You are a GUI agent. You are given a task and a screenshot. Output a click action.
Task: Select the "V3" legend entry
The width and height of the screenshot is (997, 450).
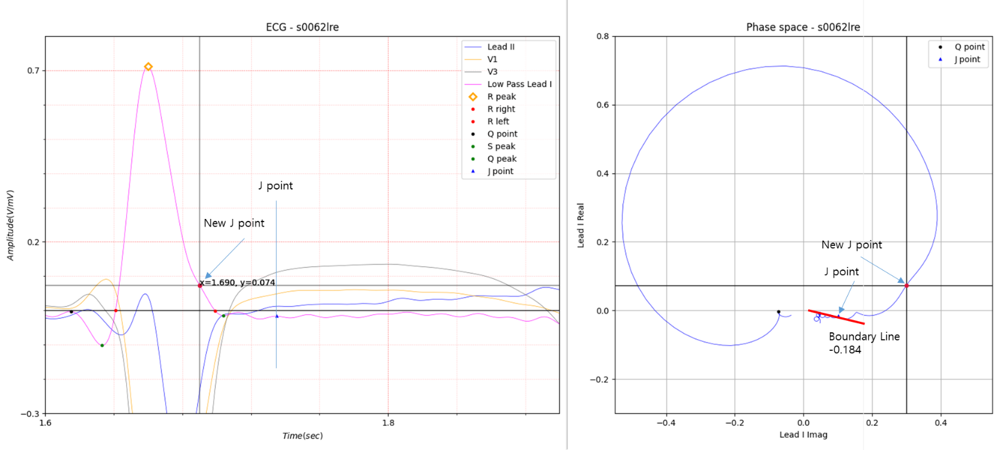tap(493, 72)
